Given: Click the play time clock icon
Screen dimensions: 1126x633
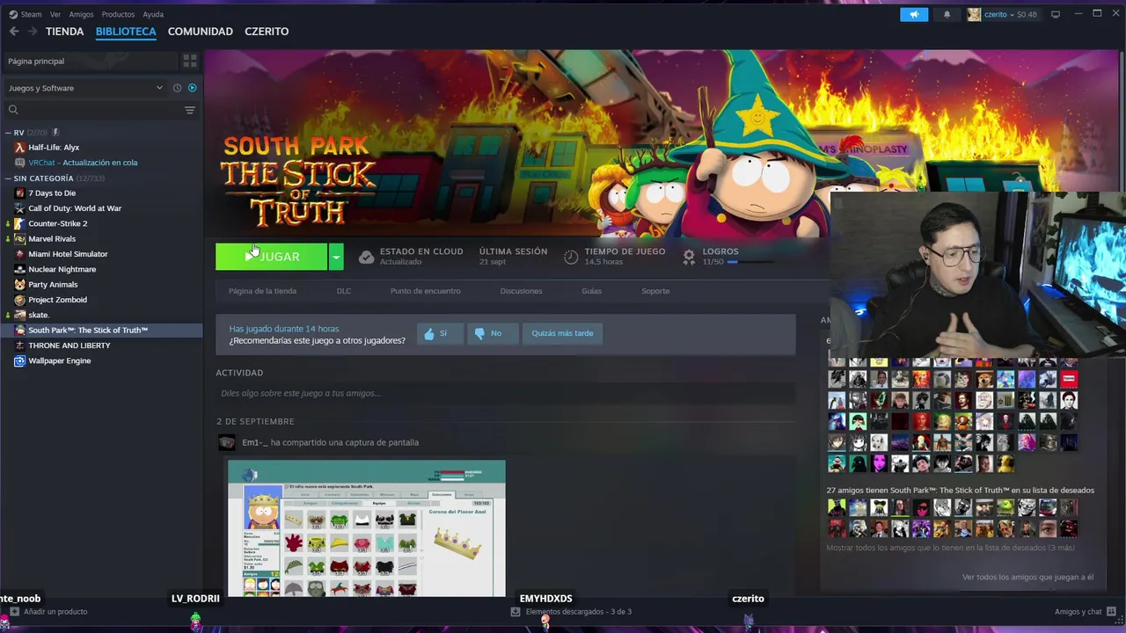Looking at the screenshot, I should pyautogui.click(x=571, y=257).
